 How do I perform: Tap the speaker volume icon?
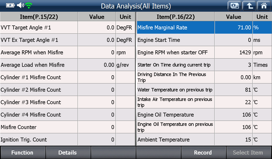click(x=20, y=5)
